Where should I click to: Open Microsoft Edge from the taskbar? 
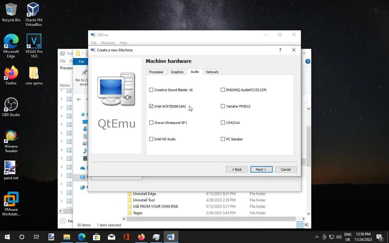tap(81, 237)
